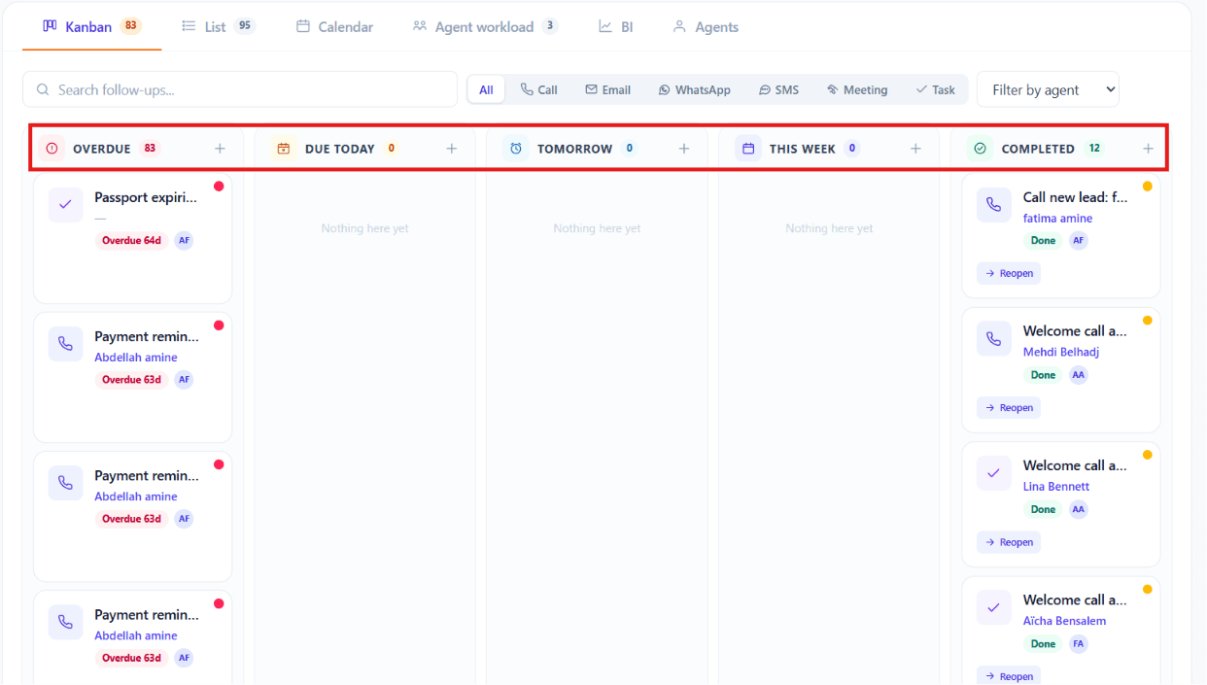Open the Aïcha Bensalem contact link
The height and width of the screenshot is (685, 1207).
click(1064, 621)
